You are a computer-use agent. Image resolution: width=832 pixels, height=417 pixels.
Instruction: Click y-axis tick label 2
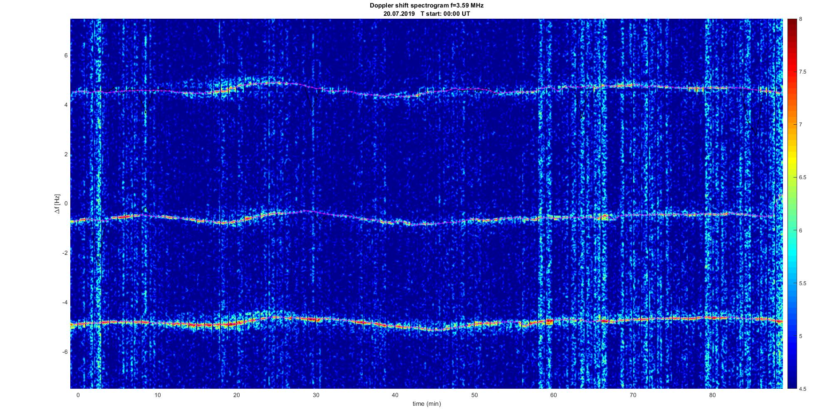66,155
